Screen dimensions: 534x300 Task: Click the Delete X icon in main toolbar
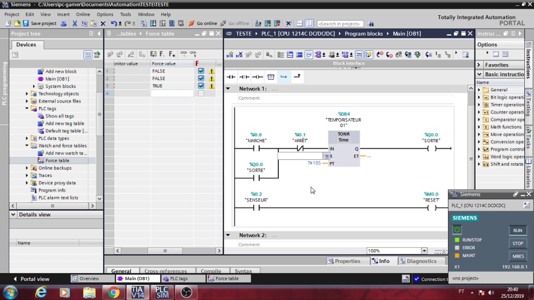(x=103, y=23)
